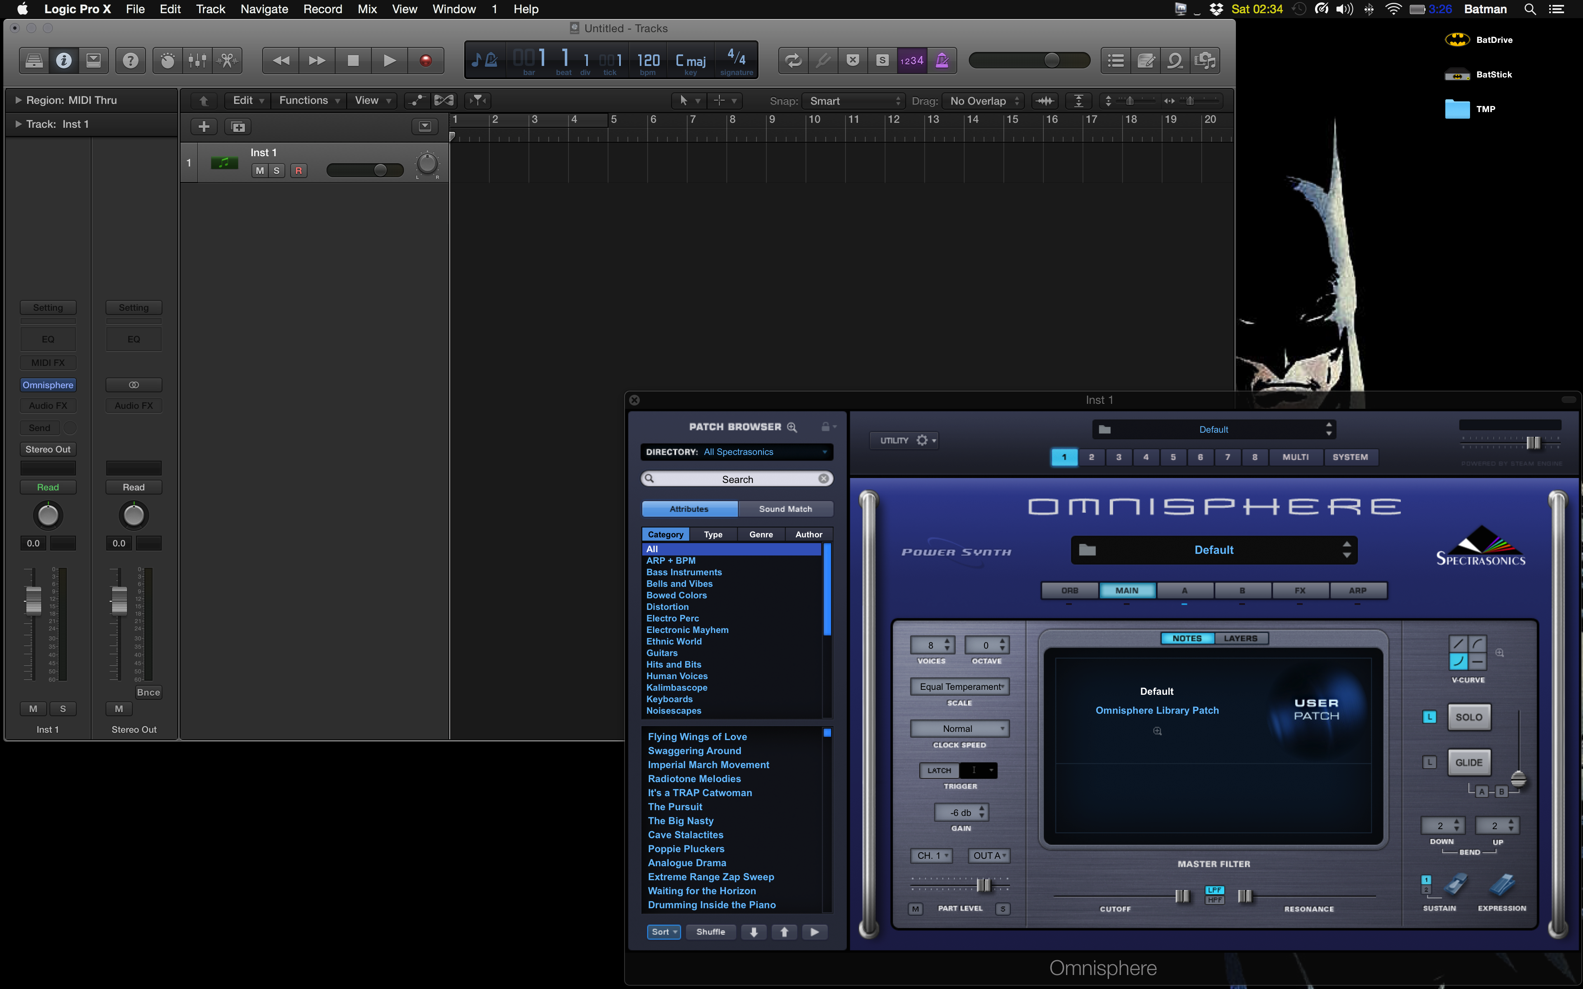Record-enable the Inst 1 track

(x=299, y=171)
